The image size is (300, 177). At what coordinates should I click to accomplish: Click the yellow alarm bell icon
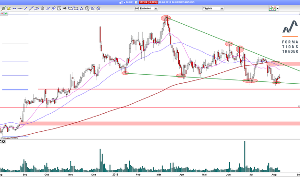click(9, 9)
